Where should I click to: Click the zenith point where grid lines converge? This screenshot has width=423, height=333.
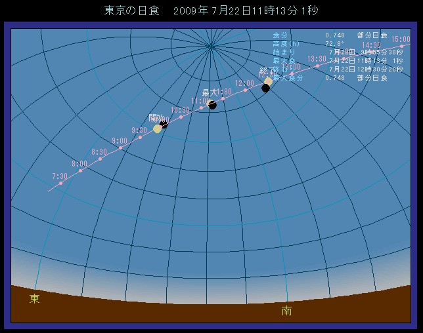coord(211,45)
